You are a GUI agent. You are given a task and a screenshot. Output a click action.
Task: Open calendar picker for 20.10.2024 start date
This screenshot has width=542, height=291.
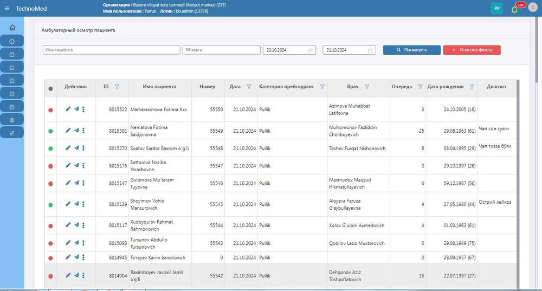point(311,50)
